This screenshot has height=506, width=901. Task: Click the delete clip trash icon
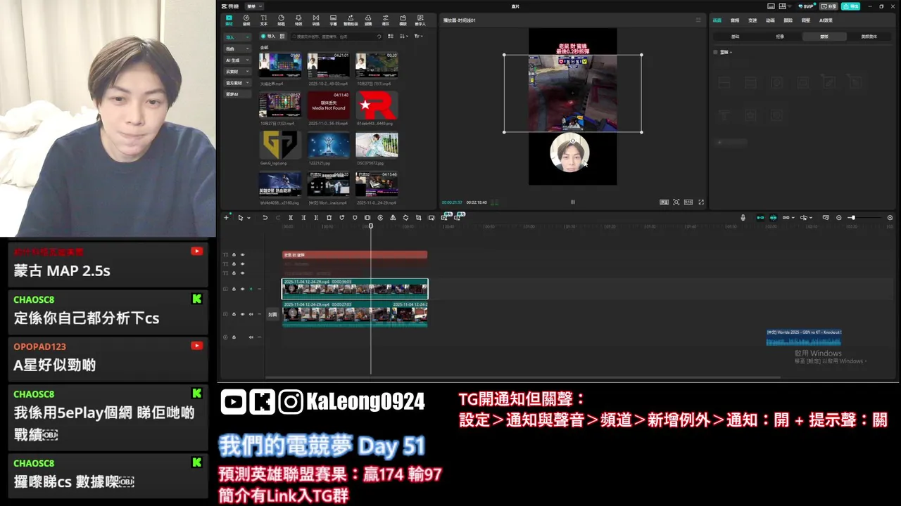329,218
